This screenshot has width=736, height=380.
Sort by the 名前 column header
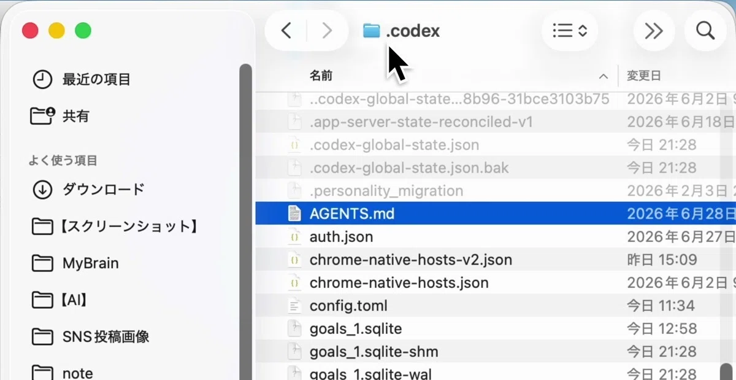[x=321, y=76]
